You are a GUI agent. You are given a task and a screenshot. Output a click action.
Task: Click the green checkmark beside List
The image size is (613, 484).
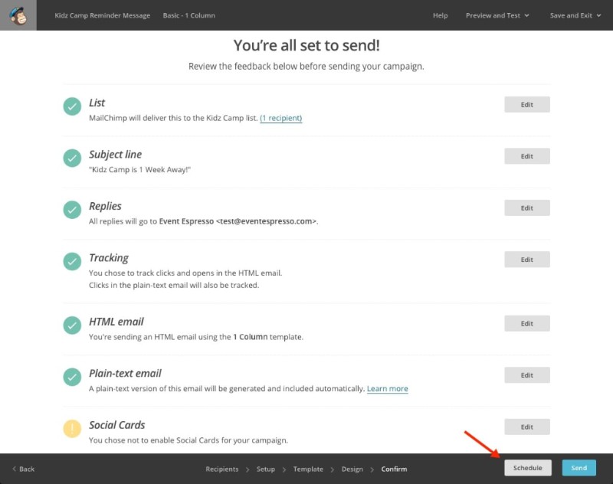pos(72,106)
